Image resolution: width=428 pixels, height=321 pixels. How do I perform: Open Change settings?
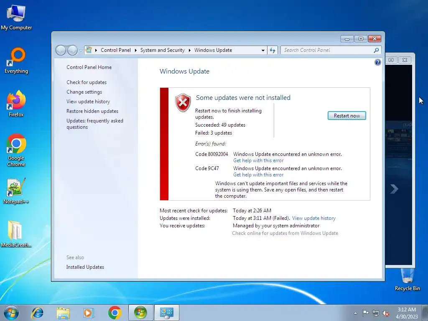pos(84,92)
